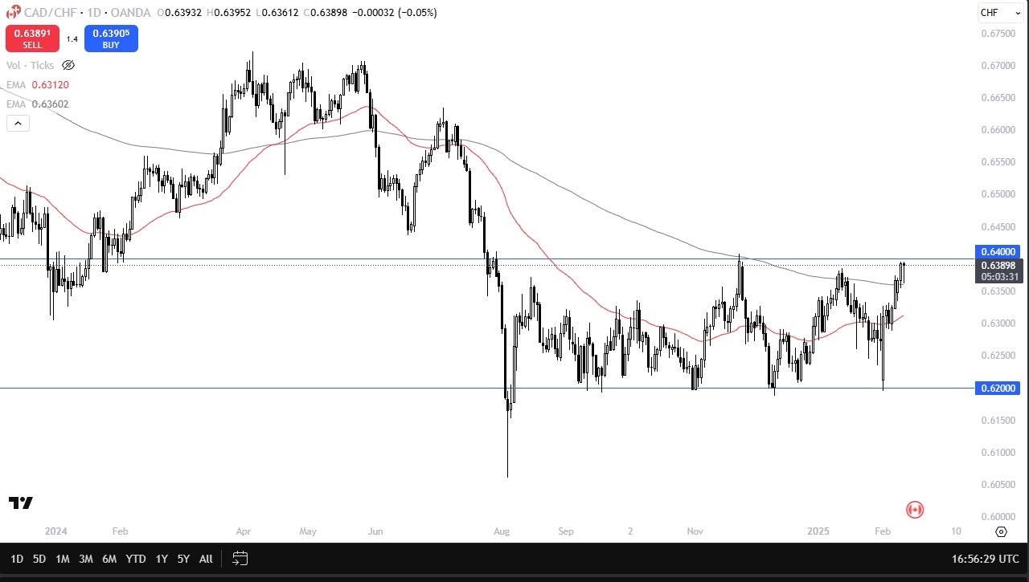Collapse the legend using the chevron button
This screenshot has width=1029, height=582.
18,123
